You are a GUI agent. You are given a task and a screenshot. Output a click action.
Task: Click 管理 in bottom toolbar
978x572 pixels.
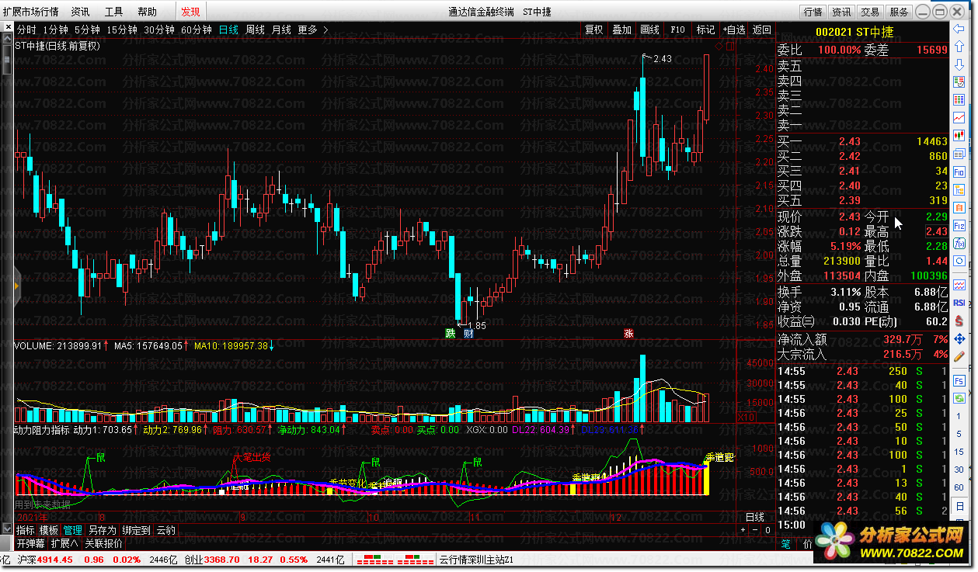click(x=73, y=530)
